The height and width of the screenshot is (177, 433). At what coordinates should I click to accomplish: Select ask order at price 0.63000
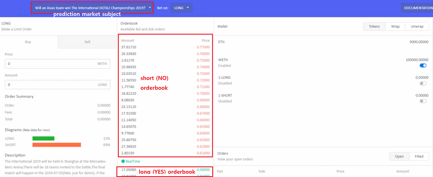pos(165,140)
